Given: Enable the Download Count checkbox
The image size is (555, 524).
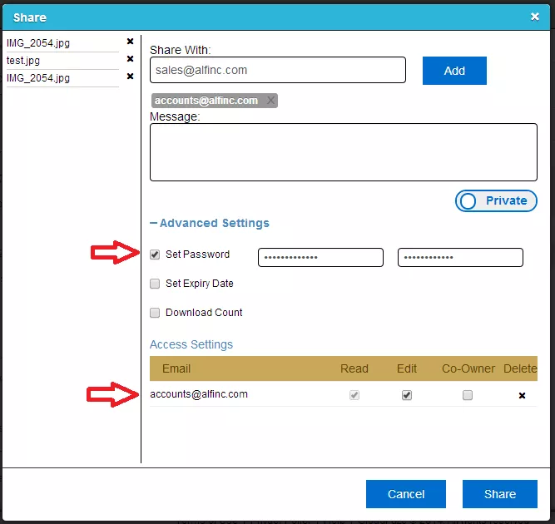Looking at the screenshot, I should pos(155,313).
